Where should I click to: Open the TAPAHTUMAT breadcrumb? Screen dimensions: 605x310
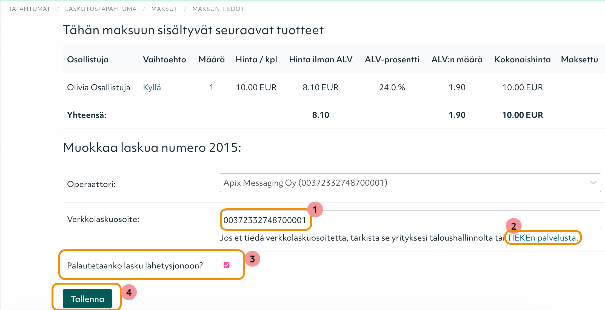coord(29,9)
